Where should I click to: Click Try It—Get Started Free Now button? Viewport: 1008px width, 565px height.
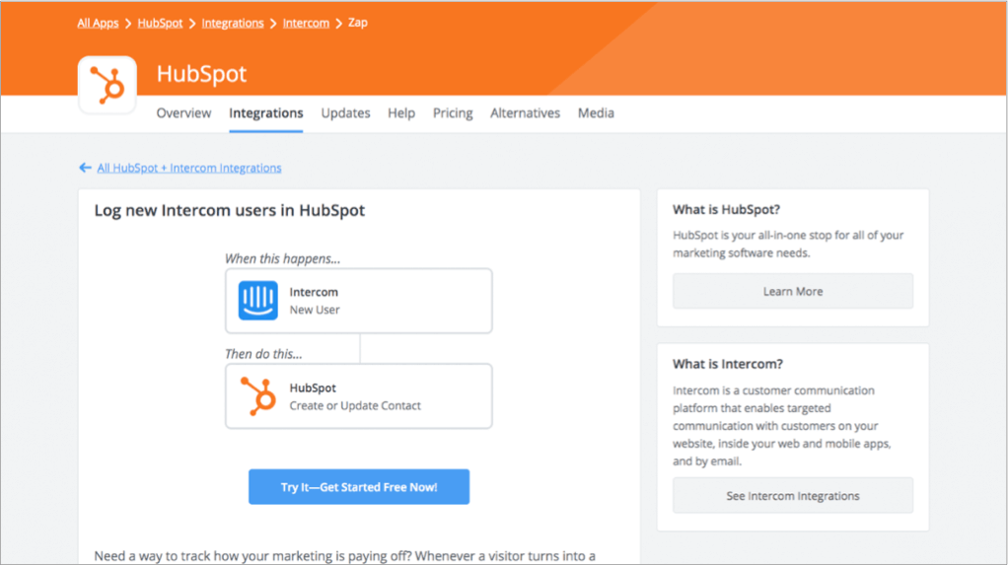pyautogui.click(x=359, y=486)
